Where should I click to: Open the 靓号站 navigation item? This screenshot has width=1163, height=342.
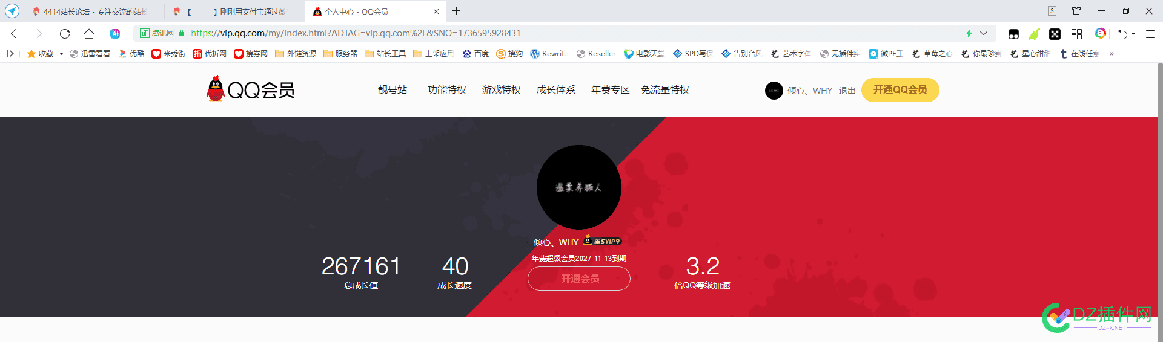click(393, 90)
